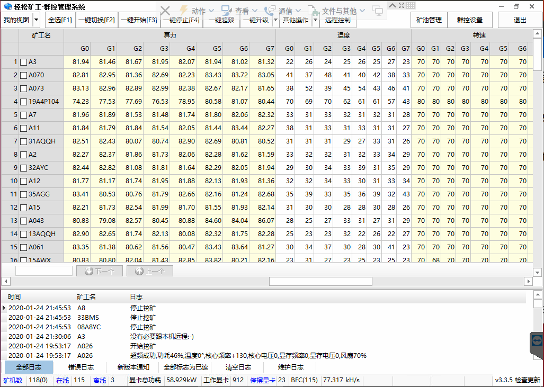
Task: Open the 维护日志 tab
Action: point(291,367)
